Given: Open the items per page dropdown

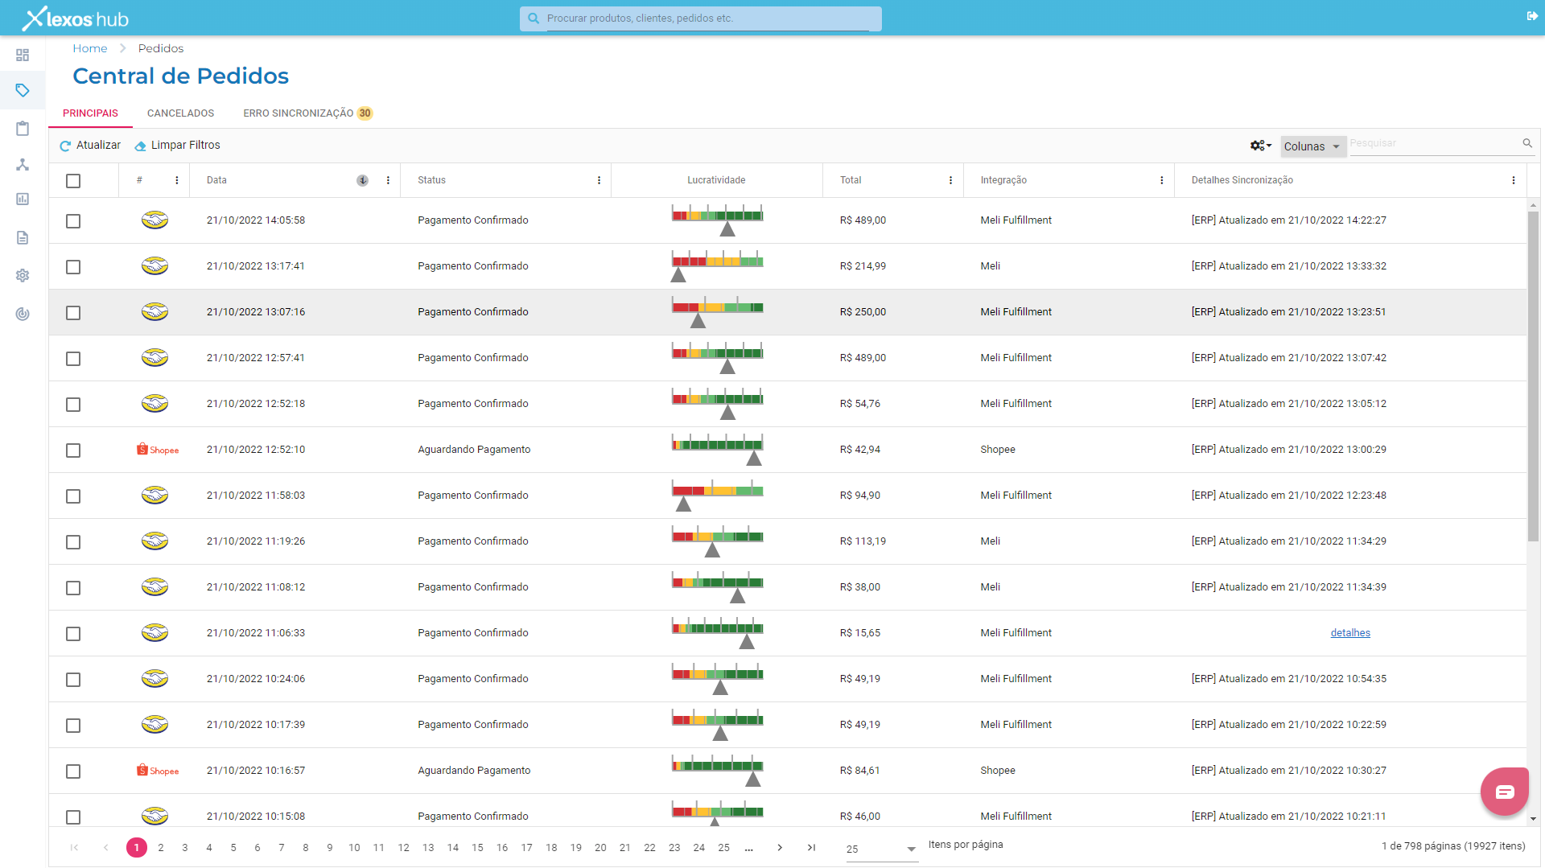Looking at the screenshot, I should (x=881, y=849).
